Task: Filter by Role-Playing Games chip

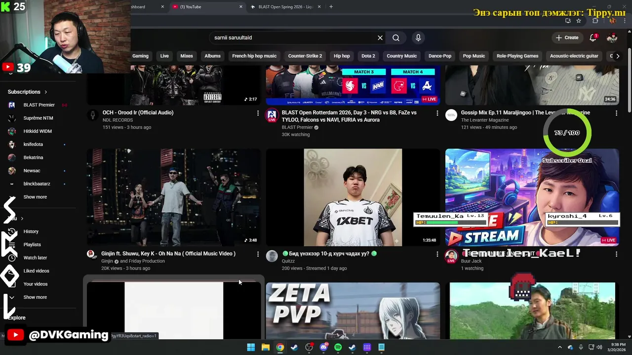Action: click(x=517, y=56)
